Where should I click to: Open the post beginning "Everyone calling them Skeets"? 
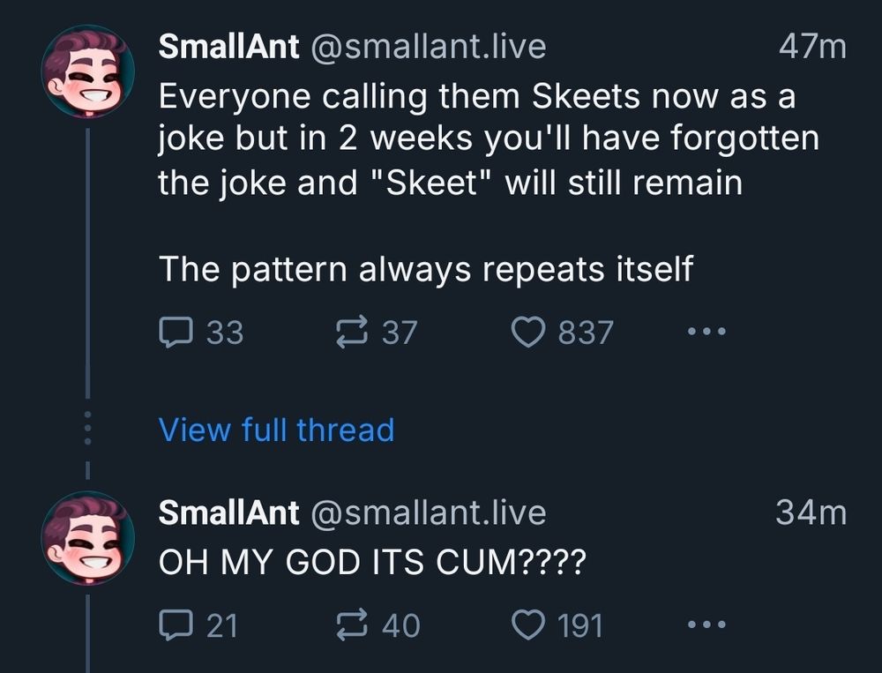coord(476,139)
